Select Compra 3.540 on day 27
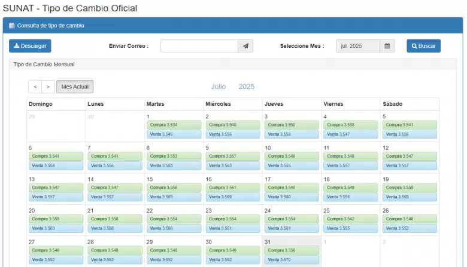This screenshot has width=467, height=267. 56,250
